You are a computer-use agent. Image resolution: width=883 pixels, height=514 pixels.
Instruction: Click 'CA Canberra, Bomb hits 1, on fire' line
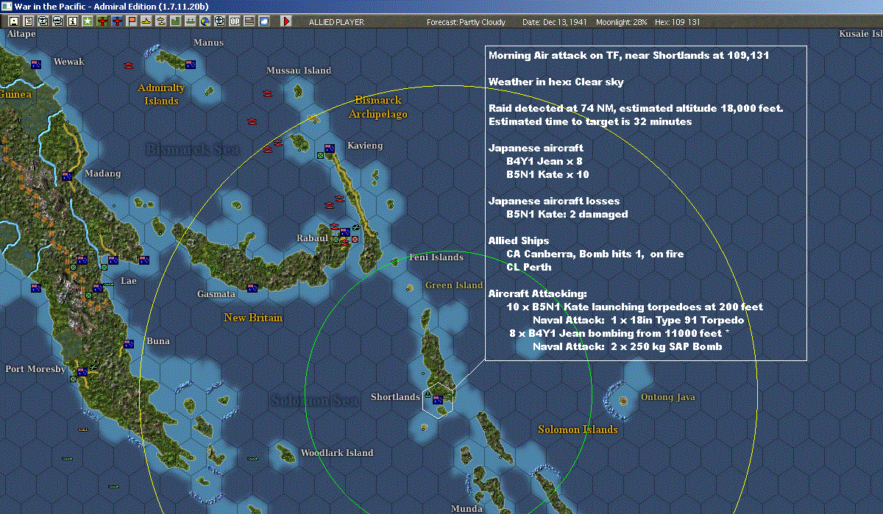click(595, 254)
